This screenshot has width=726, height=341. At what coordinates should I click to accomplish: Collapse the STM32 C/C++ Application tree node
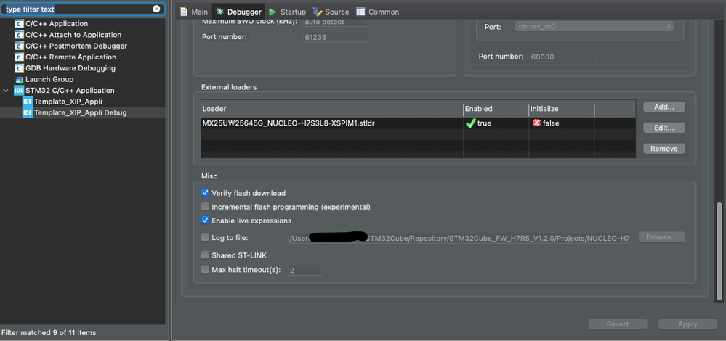click(6, 91)
